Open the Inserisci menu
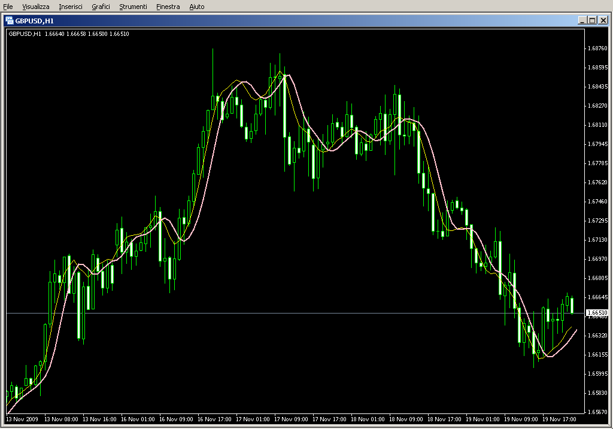 pyautogui.click(x=71, y=7)
